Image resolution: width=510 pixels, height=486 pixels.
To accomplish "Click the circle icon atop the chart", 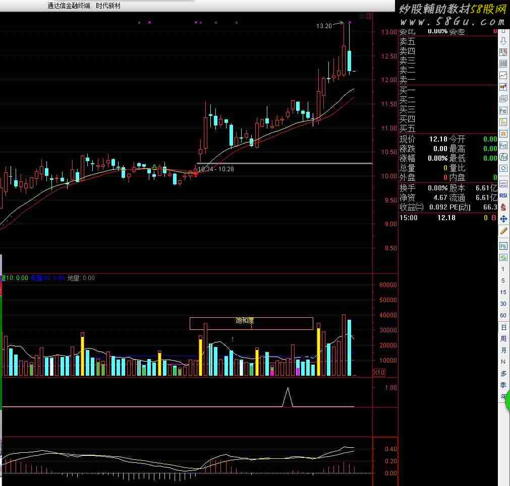I will click(362, 16).
